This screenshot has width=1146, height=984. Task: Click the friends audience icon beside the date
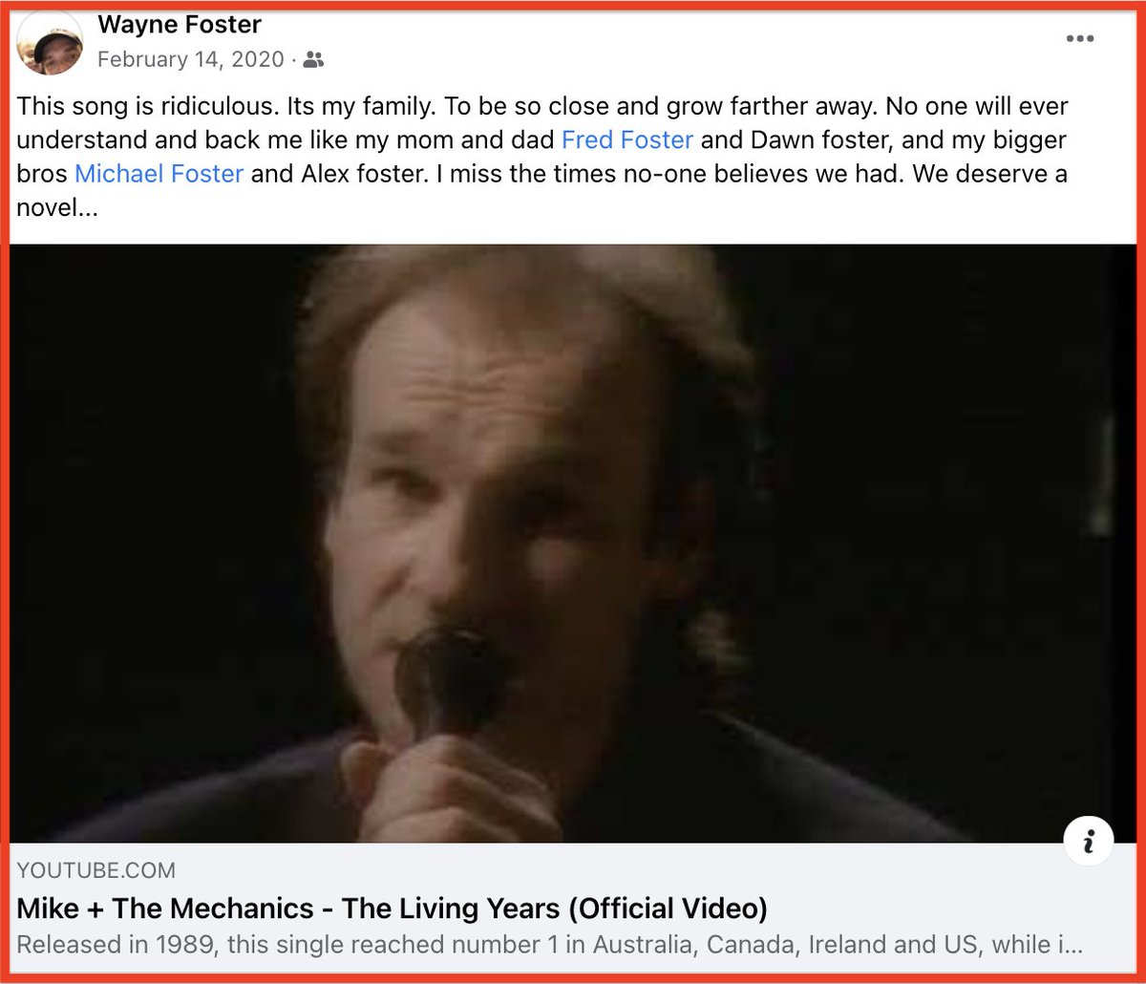[x=313, y=60]
